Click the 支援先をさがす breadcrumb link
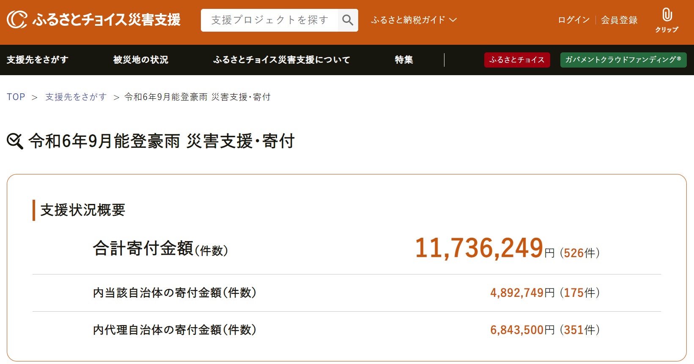The width and height of the screenshot is (694, 364). [76, 97]
